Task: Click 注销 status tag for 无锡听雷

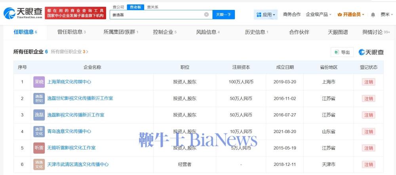Action: pos(368,148)
